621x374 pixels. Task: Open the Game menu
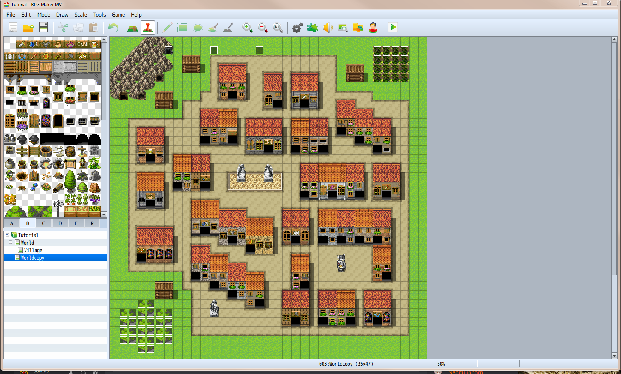tap(118, 15)
